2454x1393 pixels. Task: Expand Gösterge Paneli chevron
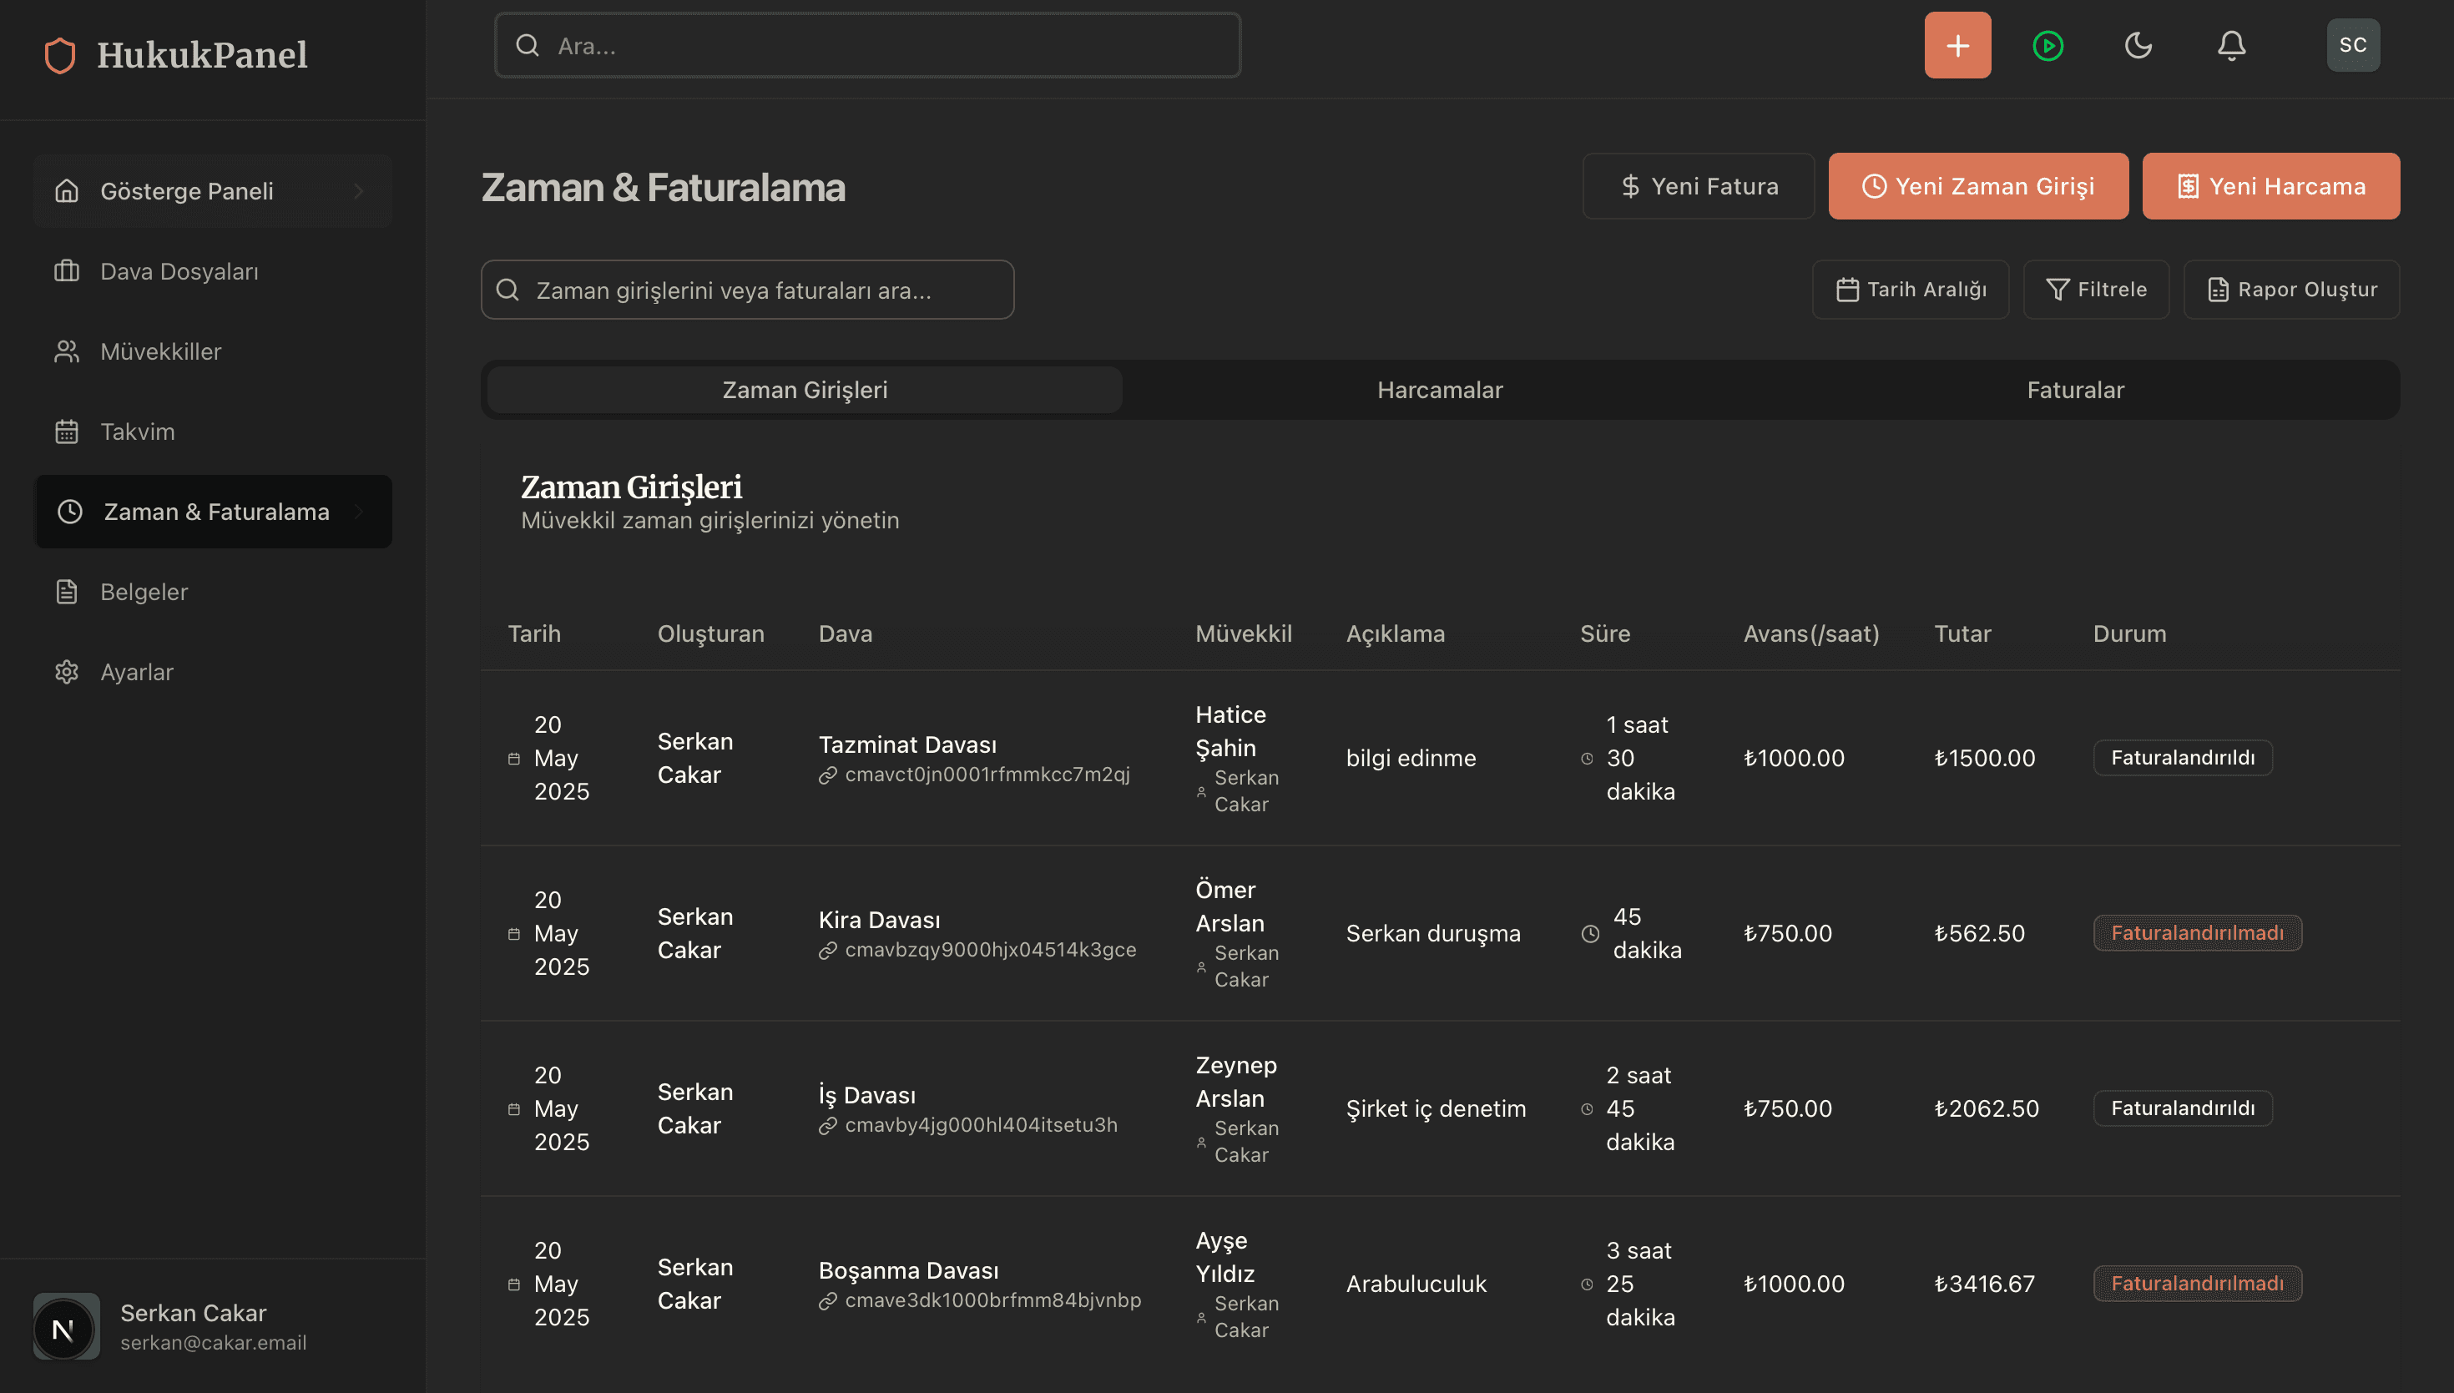coord(359,191)
